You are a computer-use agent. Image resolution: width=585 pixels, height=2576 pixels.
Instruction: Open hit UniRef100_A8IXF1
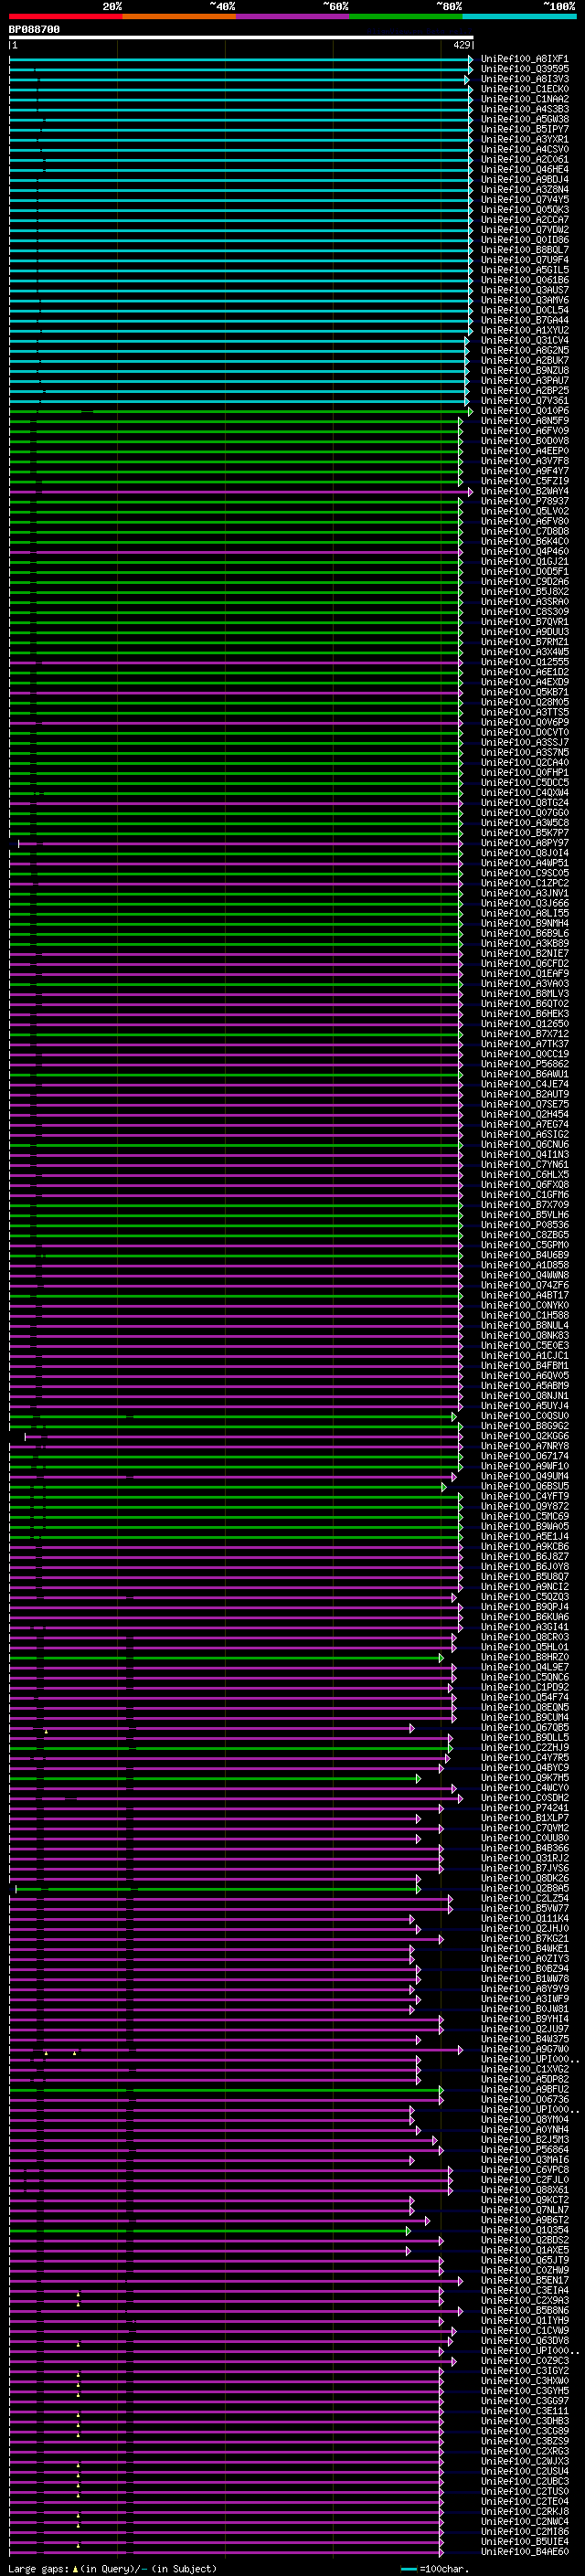click(x=525, y=59)
